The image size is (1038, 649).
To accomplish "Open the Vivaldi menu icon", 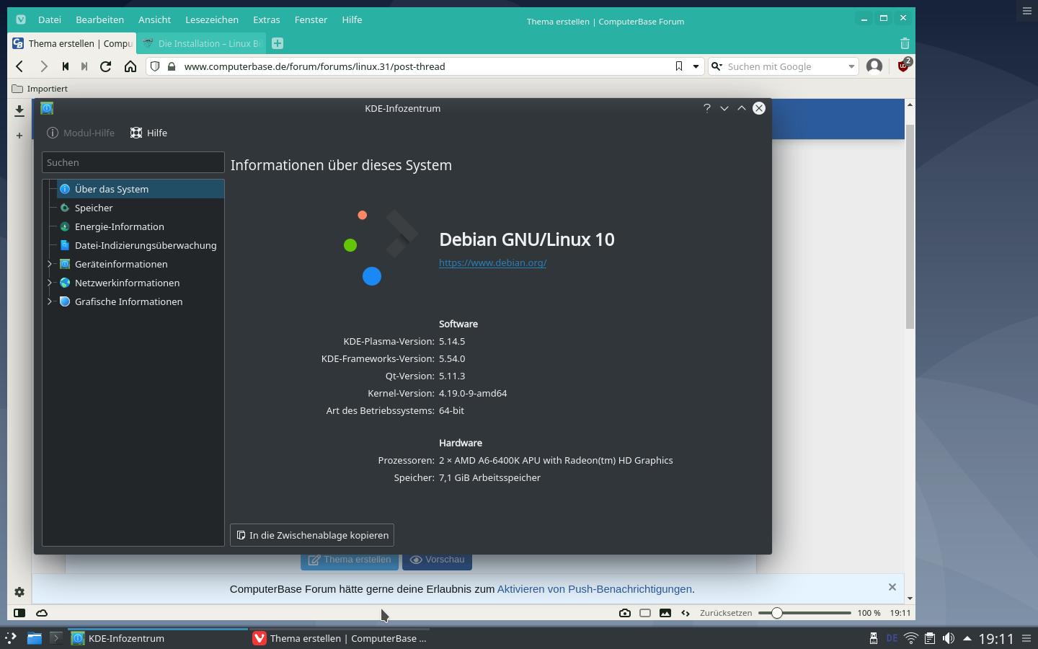I will pyautogui.click(x=21, y=19).
